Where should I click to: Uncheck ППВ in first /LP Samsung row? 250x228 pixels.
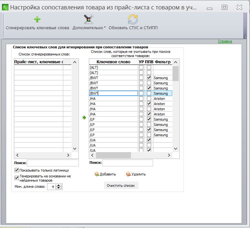pos(149,119)
